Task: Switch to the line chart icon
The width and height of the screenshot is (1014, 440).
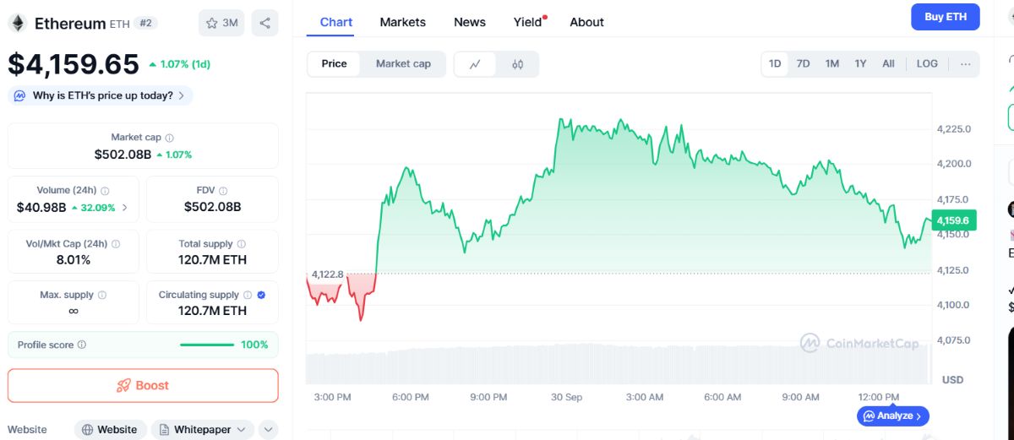Action: click(x=476, y=63)
